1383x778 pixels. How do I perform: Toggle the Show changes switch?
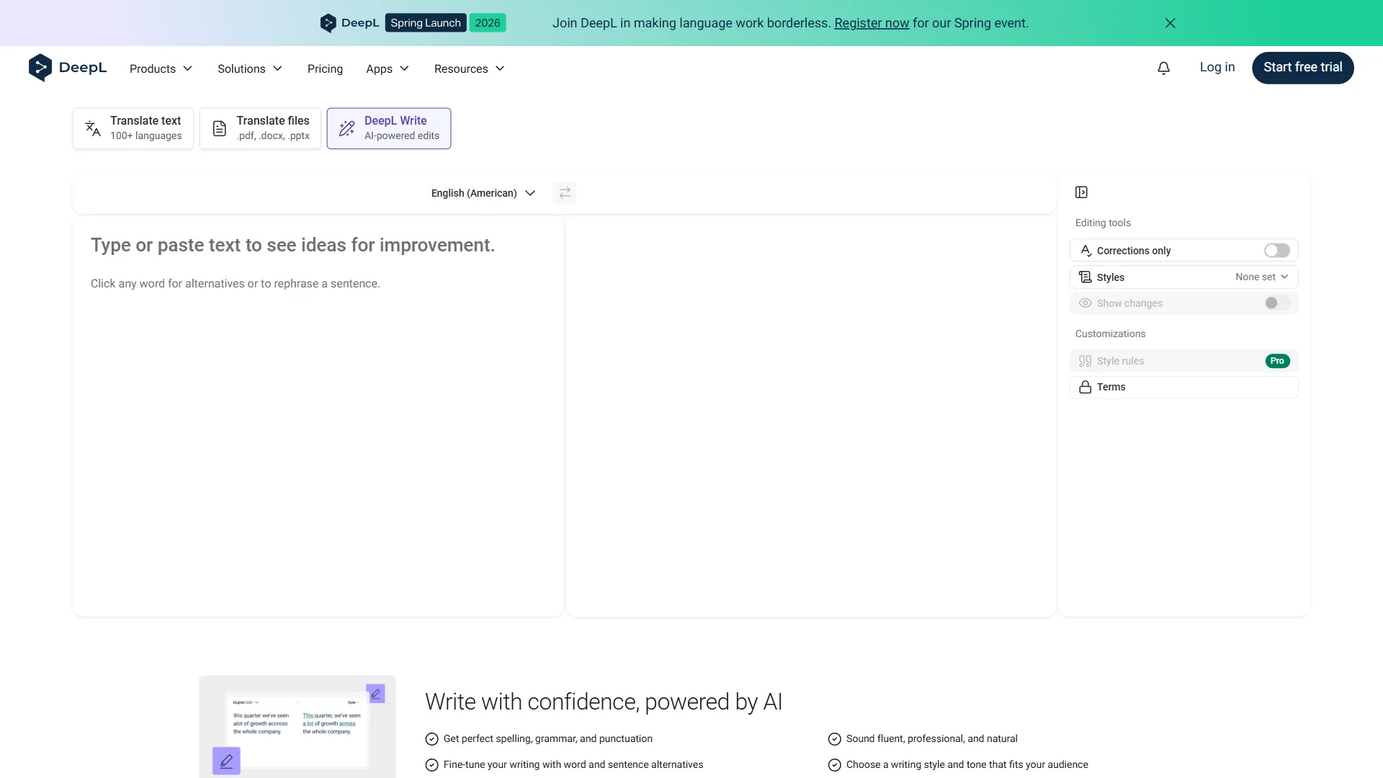coord(1277,303)
